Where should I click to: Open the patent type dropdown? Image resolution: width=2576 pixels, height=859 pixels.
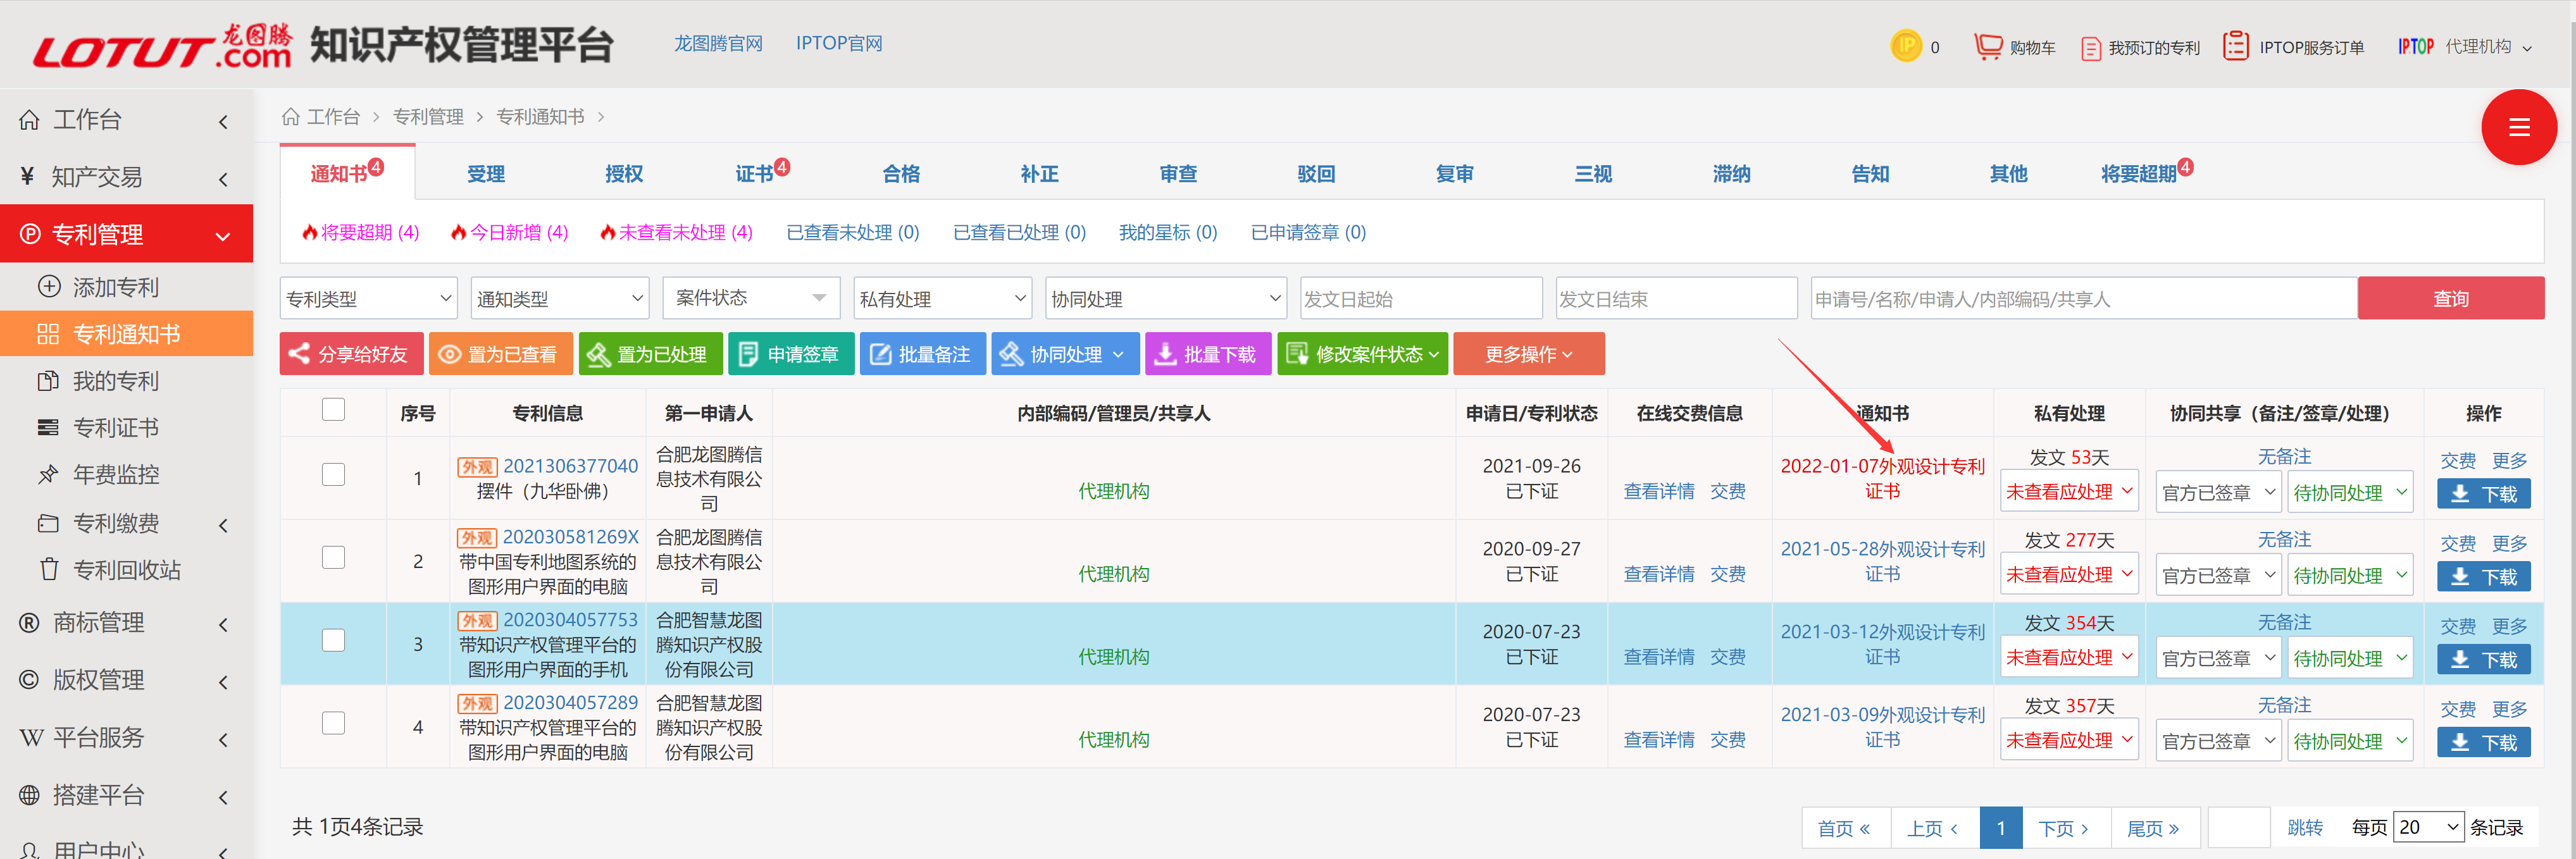point(368,298)
